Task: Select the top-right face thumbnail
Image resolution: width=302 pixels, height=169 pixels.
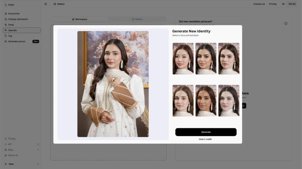Action: point(229,58)
